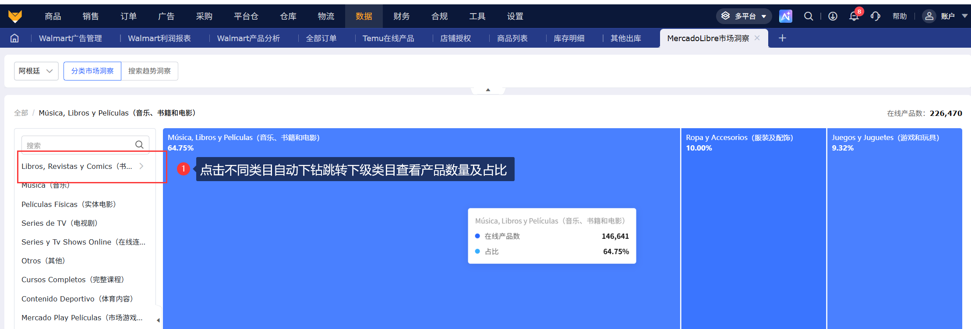The height and width of the screenshot is (329, 971).
Task: Switch to the Walmart产品分析 tab
Action: (x=248, y=38)
